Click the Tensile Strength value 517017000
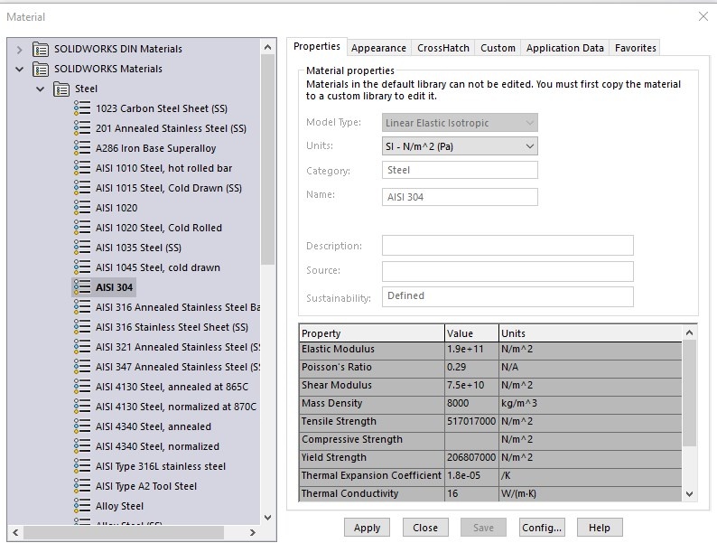 (471, 421)
